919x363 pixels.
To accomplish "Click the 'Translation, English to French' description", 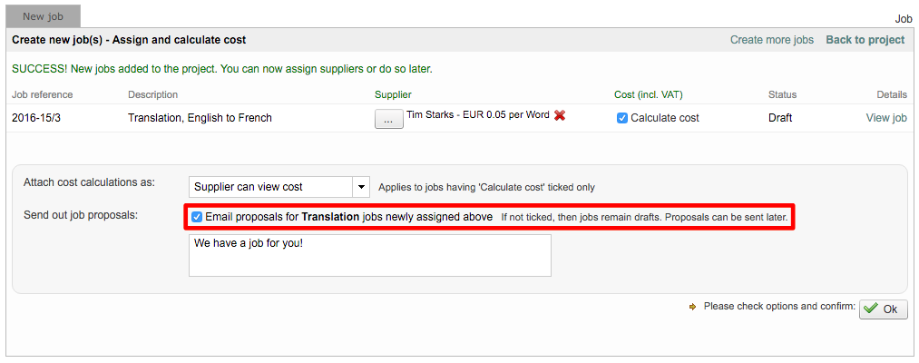I will coord(200,118).
